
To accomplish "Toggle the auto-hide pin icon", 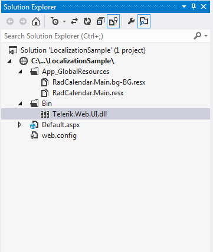I will [194, 7].
